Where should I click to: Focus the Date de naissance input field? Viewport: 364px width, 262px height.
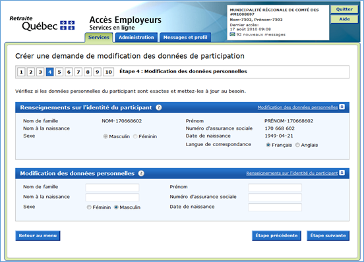pos(275,207)
